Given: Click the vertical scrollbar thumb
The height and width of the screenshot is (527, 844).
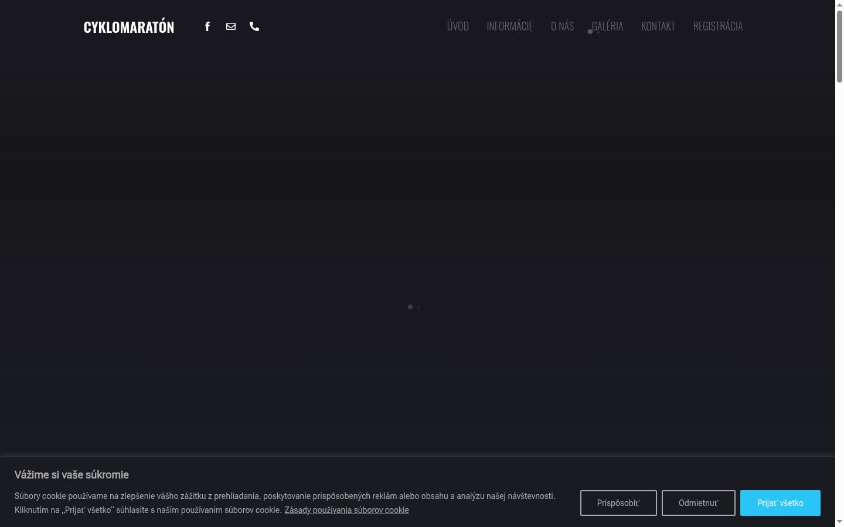Looking at the screenshot, I should point(839,46).
